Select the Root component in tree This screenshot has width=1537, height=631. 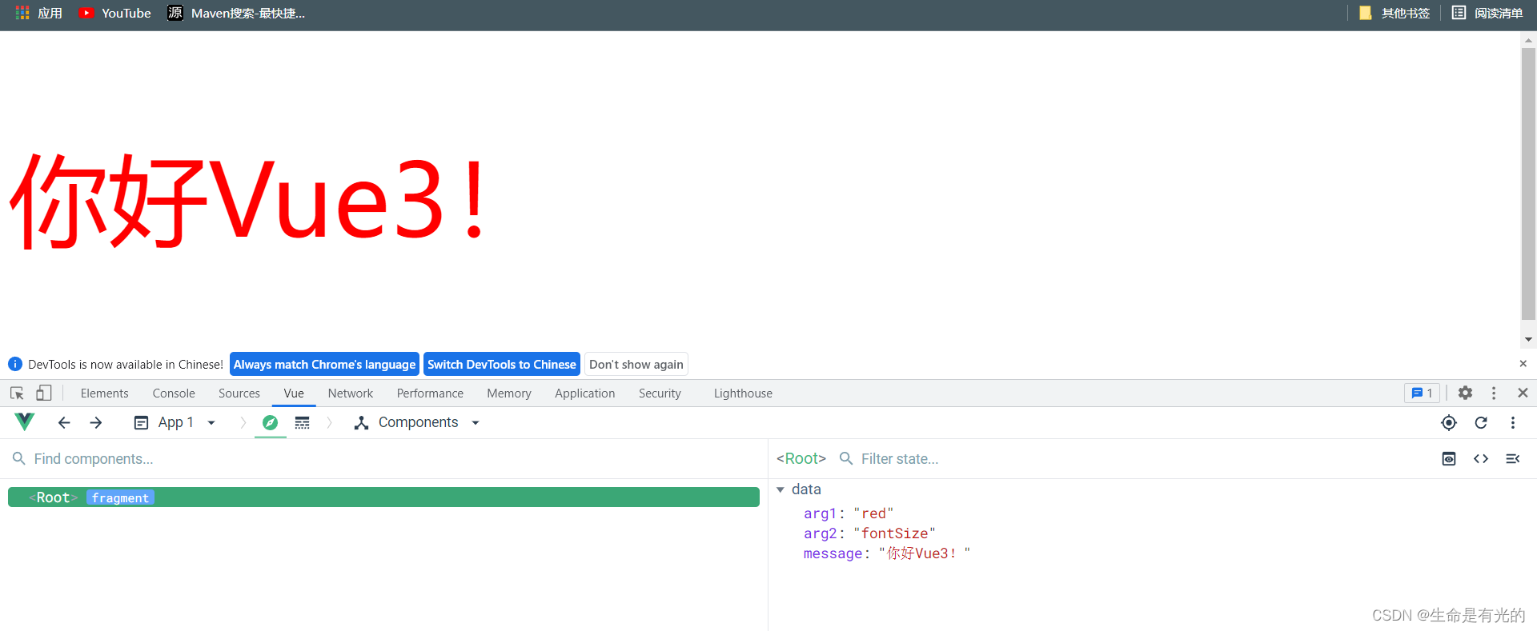pyautogui.click(x=383, y=497)
